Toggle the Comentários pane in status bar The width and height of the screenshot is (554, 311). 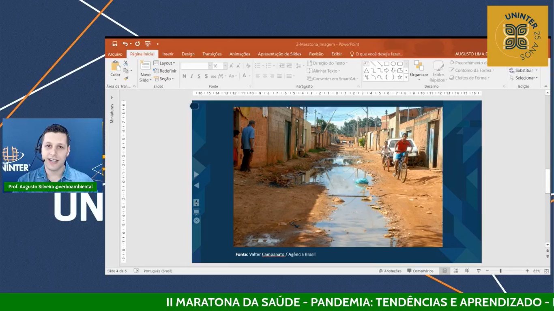point(420,271)
